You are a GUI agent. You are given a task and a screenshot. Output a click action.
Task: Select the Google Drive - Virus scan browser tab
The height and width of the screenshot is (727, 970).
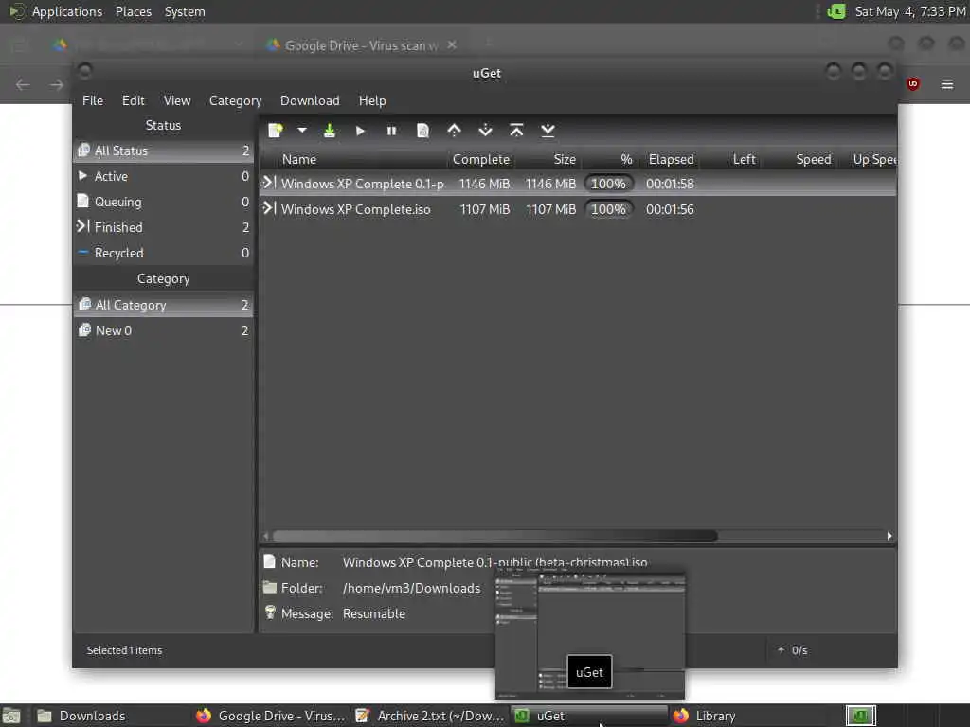pos(362,45)
